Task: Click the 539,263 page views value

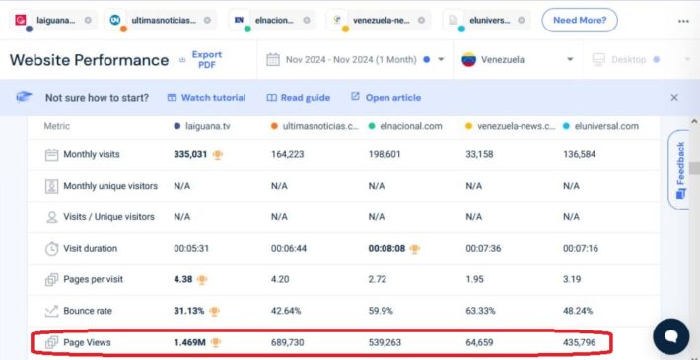Action: pos(385,342)
